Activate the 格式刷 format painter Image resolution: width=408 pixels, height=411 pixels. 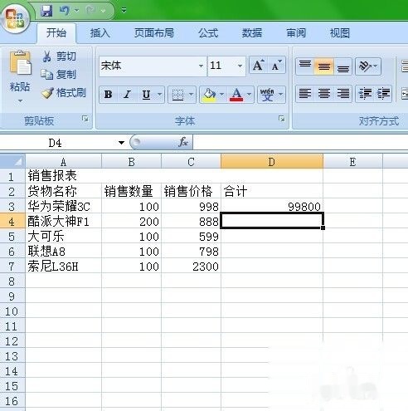click(64, 93)
